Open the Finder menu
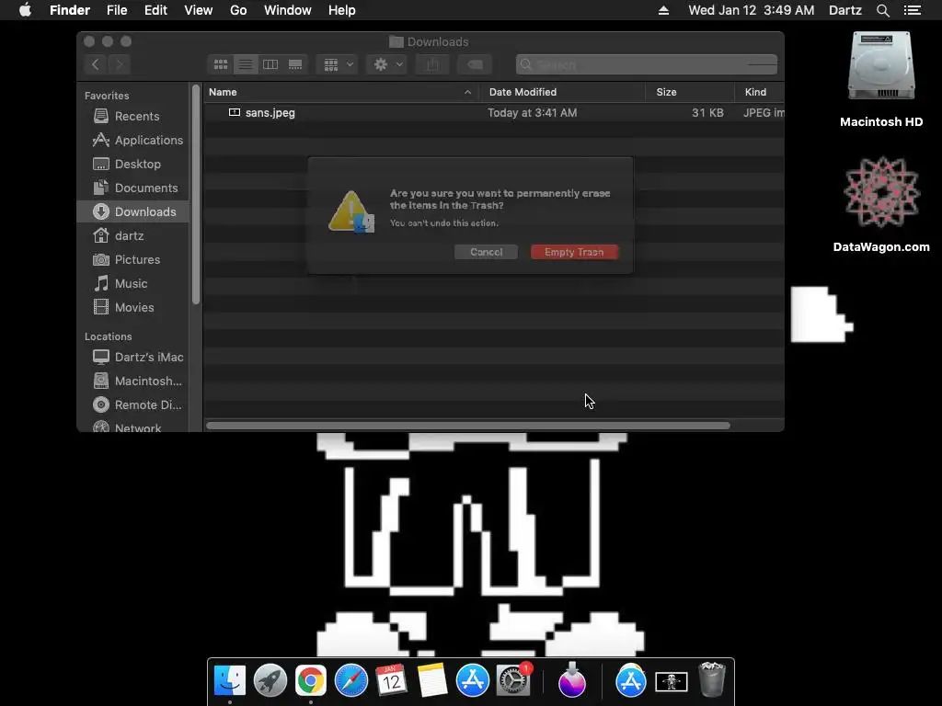Screen dimensions: 942x706 (70, 10)
